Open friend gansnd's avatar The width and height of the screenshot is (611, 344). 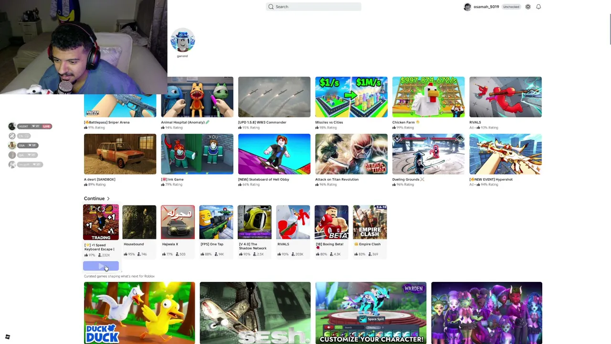click(x=182, y=40)
